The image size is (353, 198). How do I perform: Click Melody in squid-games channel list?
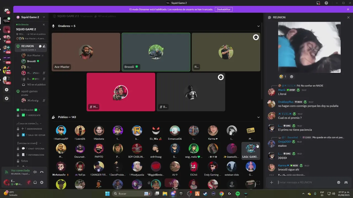(x=33, y=100)
